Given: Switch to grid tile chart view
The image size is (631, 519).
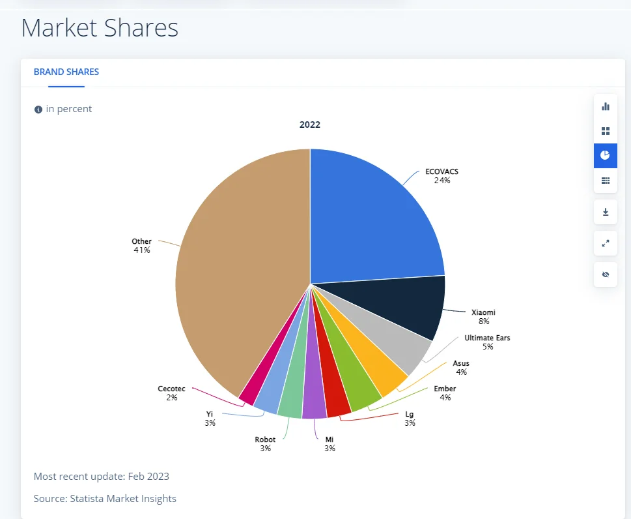Looking at the screenshot, I should click(605, 131).
